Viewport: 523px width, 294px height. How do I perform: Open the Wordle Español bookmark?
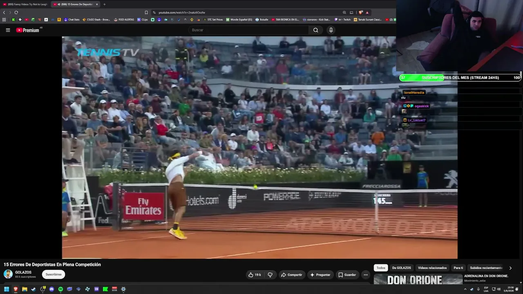239,20
